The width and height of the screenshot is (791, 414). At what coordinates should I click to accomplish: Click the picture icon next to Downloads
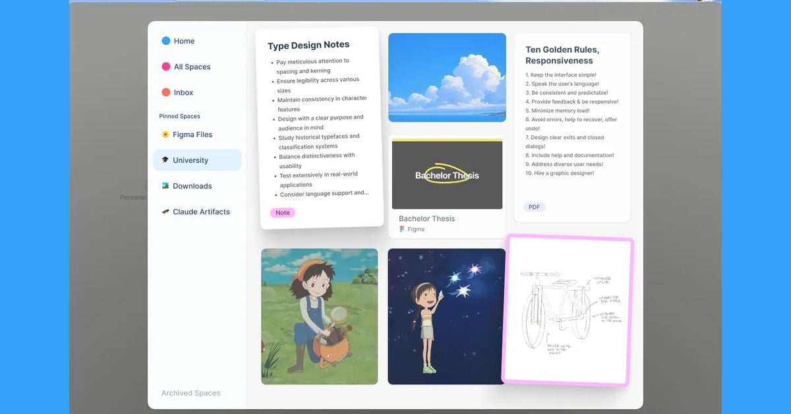point(165,185)
